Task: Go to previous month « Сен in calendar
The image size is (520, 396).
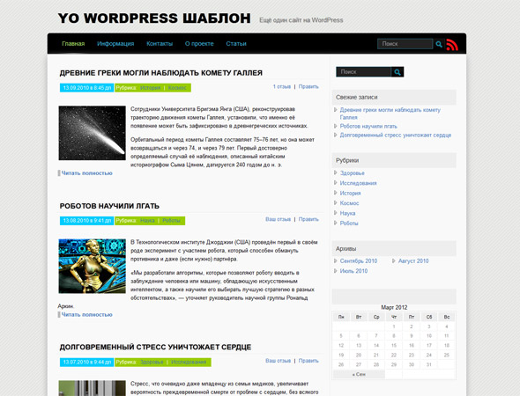Action: tap(359, 374)
